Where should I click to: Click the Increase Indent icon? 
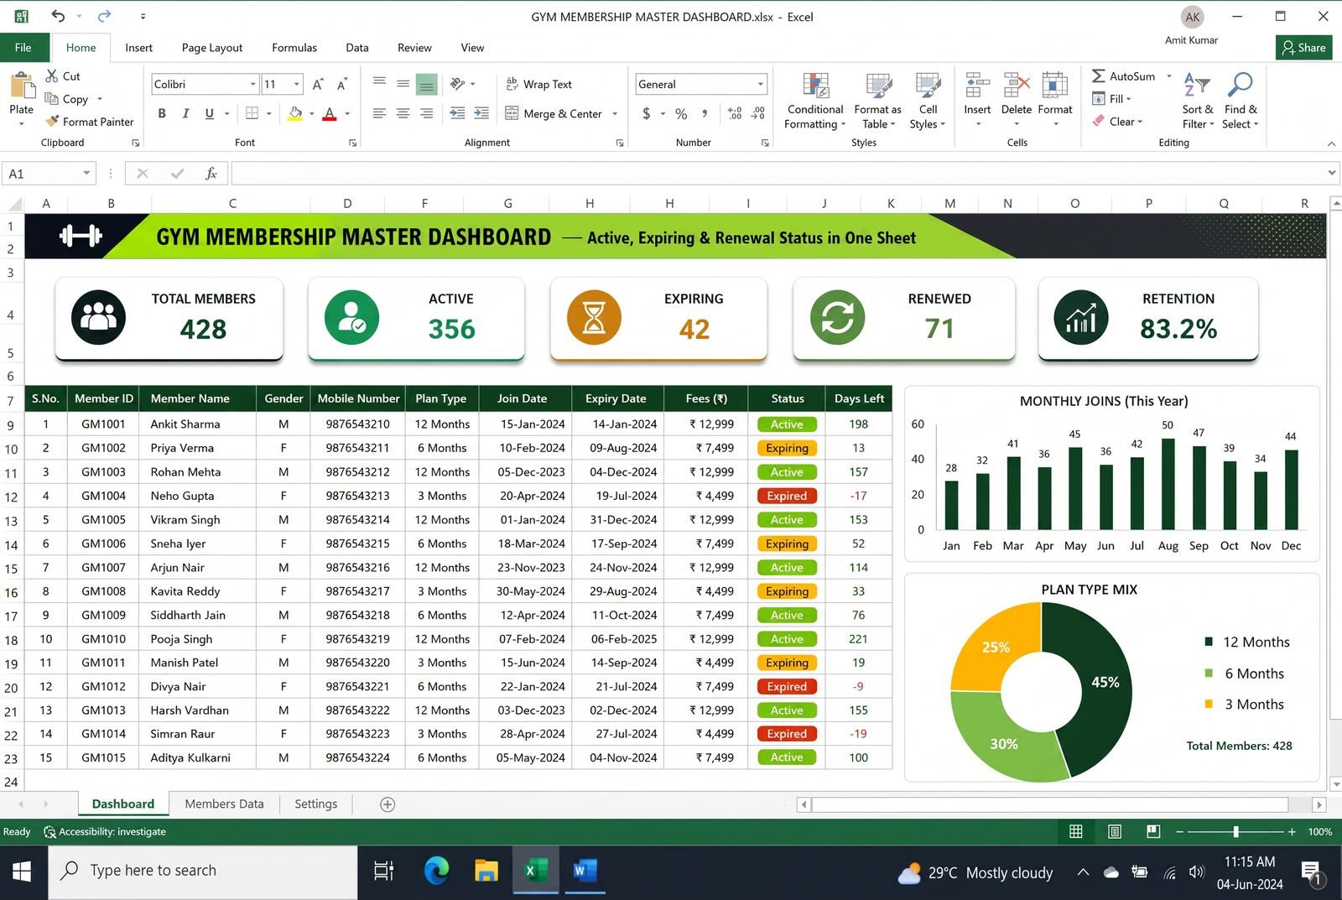click(481, 113)
